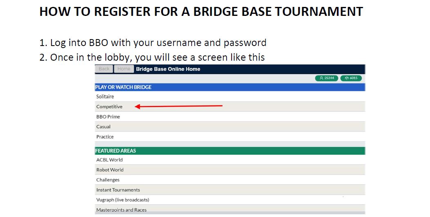Open ACBL World featured area
This screenshot has width=430, height=217.
[230, 160]
